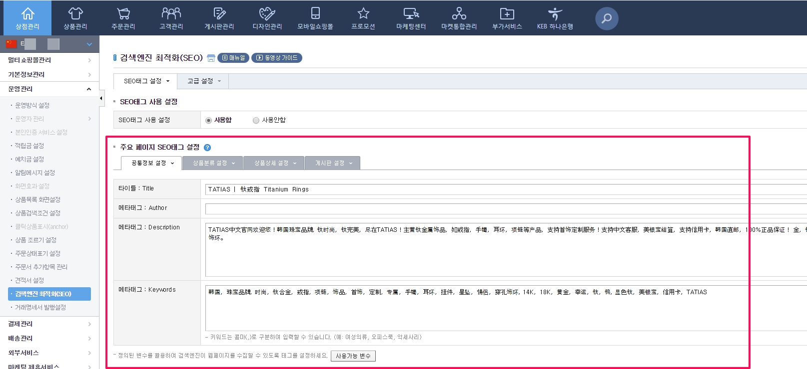Open the 동영상 가이드 button
Image resolution: width=807 pixels, height=369 pixels.
277,58
